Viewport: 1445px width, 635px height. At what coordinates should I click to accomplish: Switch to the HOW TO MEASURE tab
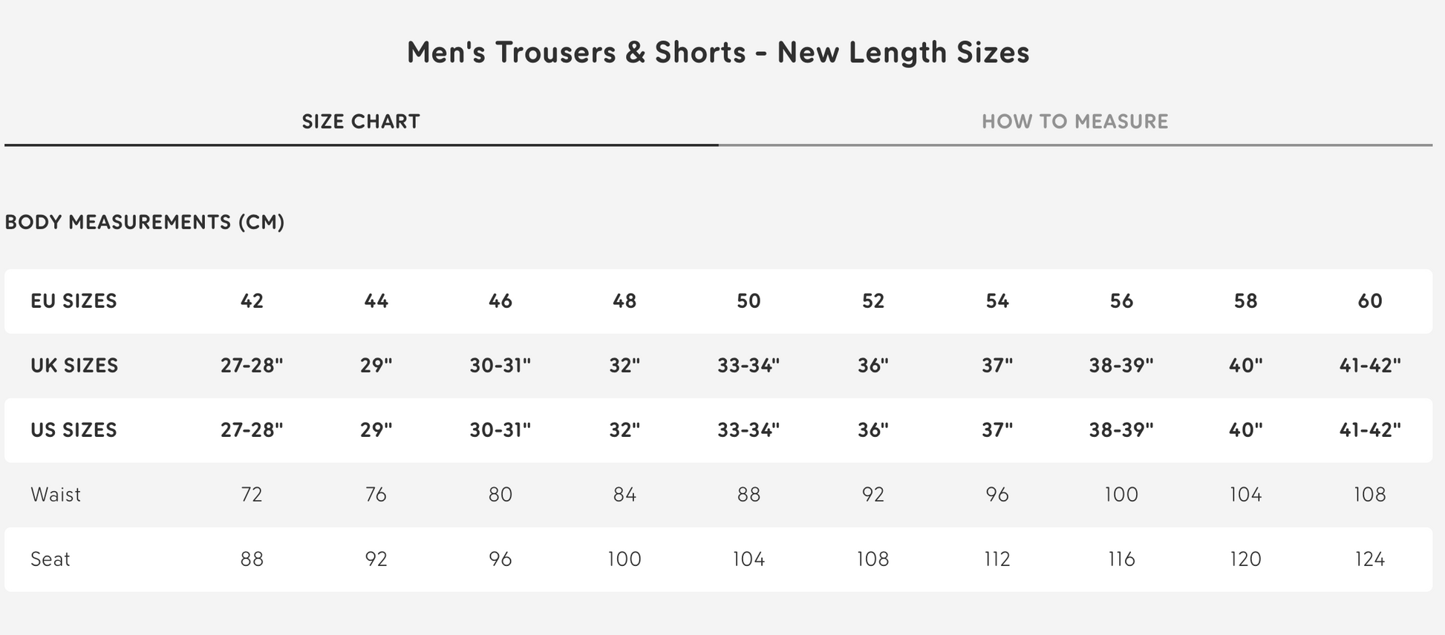1075,120
